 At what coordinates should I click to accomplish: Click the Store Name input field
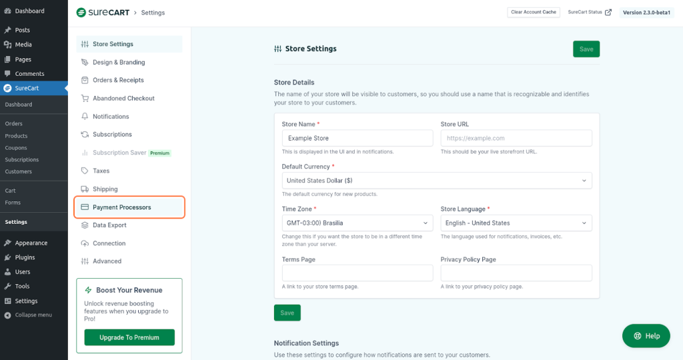pyautogui.click(x=358, y=138)
